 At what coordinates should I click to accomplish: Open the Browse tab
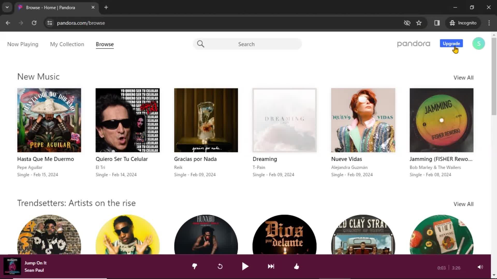105,44
